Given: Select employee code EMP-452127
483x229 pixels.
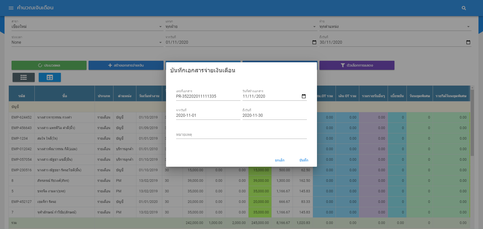Looking at the screenshot, I should tap(22, 202).
